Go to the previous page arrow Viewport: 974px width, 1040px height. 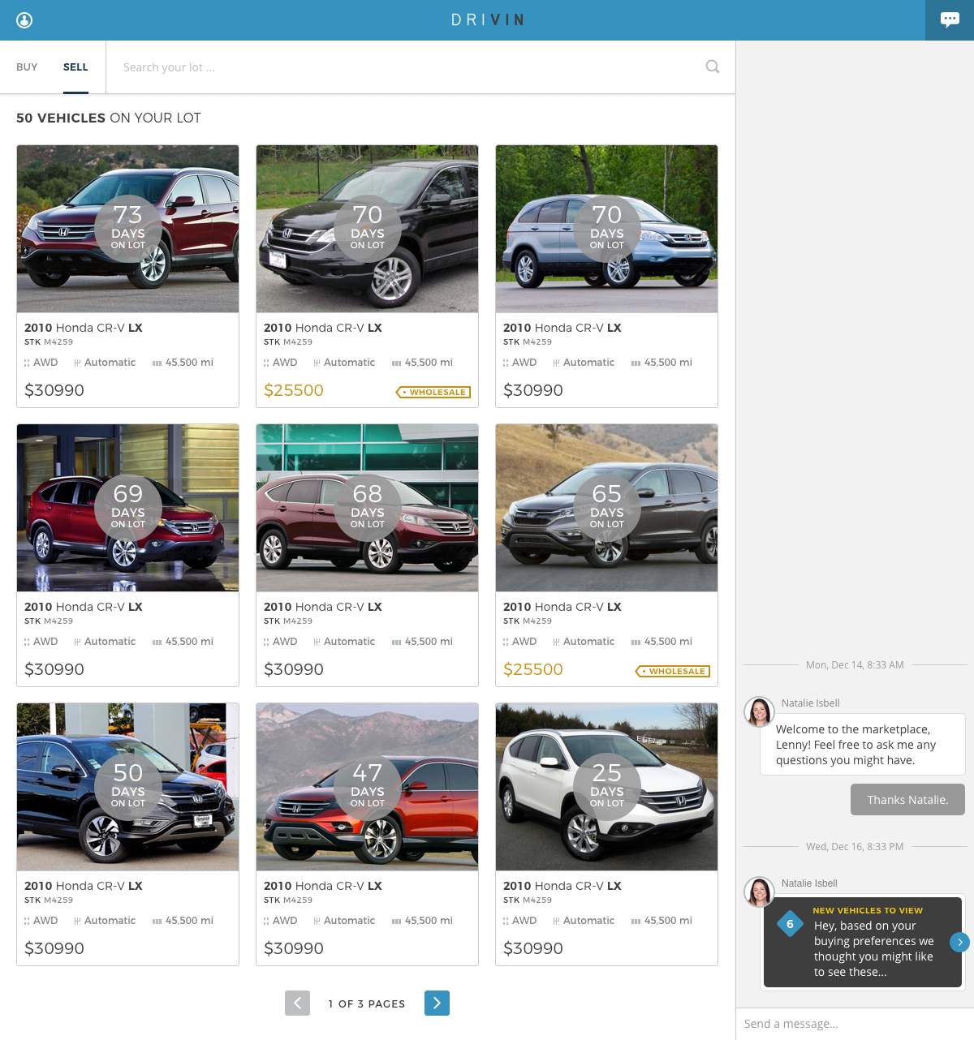(297, 1003)
